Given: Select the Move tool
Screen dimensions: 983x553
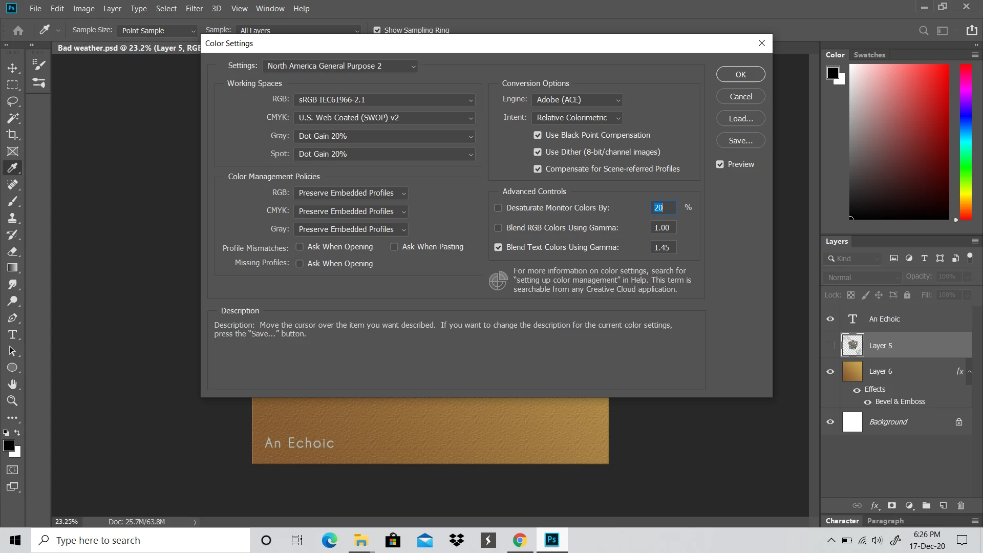Looking at the screenshot, I should coord(13,68).
